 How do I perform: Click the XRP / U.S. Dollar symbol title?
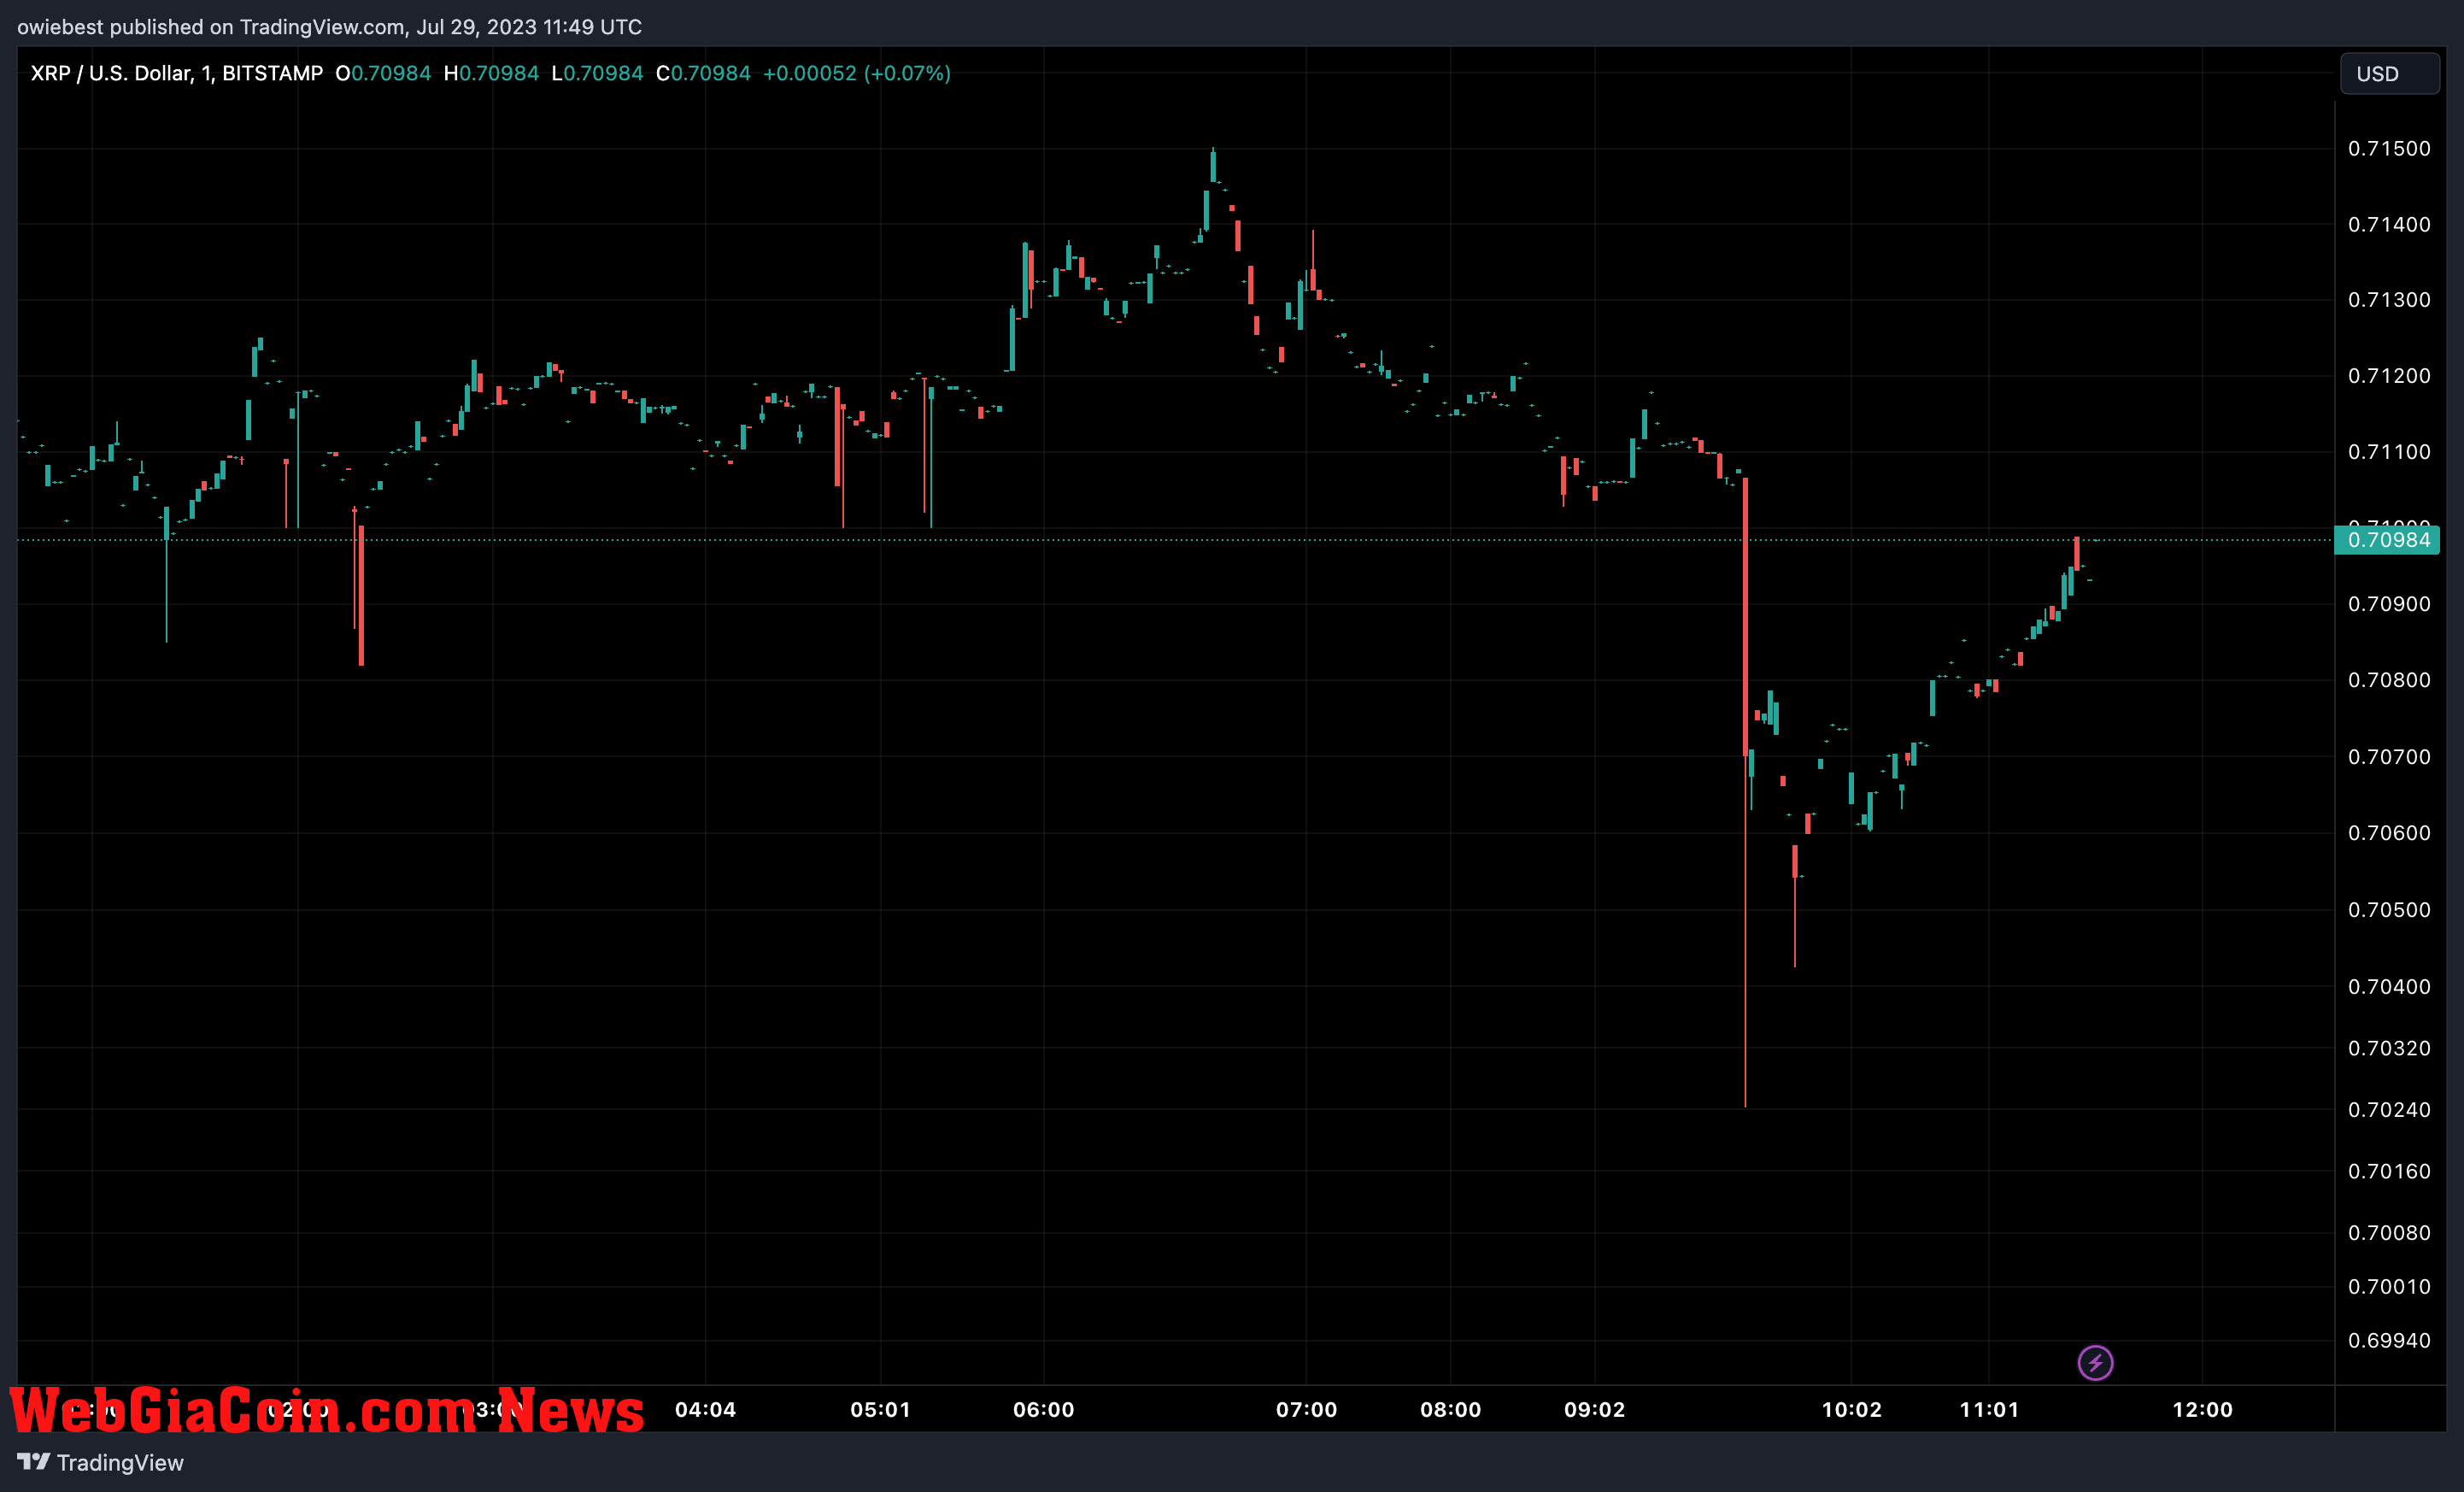(x=177, y=73)
